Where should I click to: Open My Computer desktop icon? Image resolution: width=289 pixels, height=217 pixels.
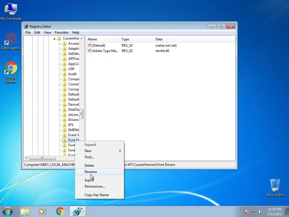pos(11,12)
